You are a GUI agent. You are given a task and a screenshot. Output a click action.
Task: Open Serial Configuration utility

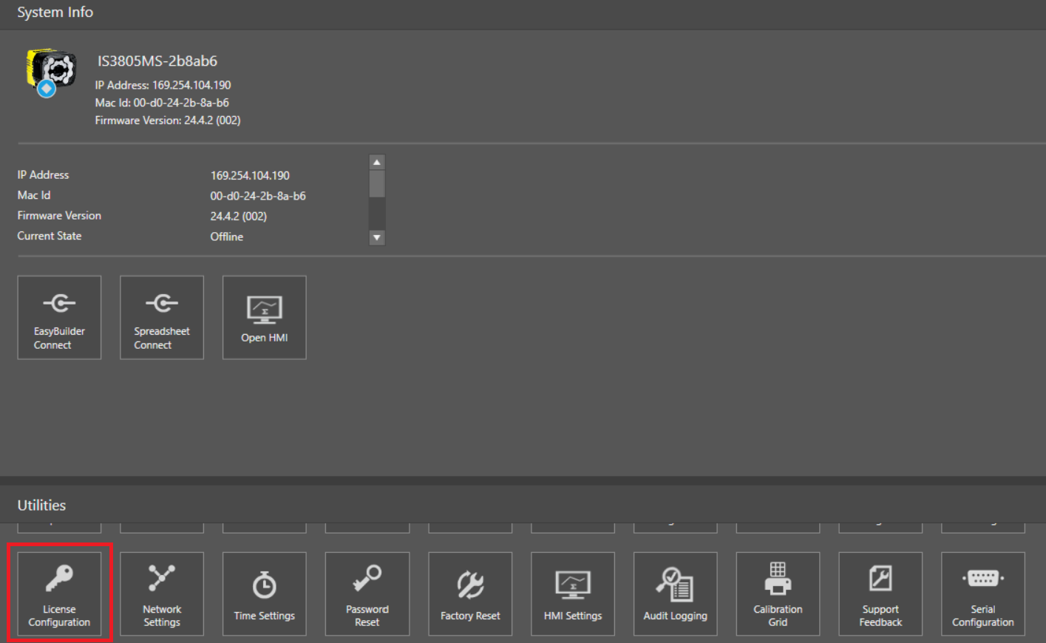pos(982,593)
